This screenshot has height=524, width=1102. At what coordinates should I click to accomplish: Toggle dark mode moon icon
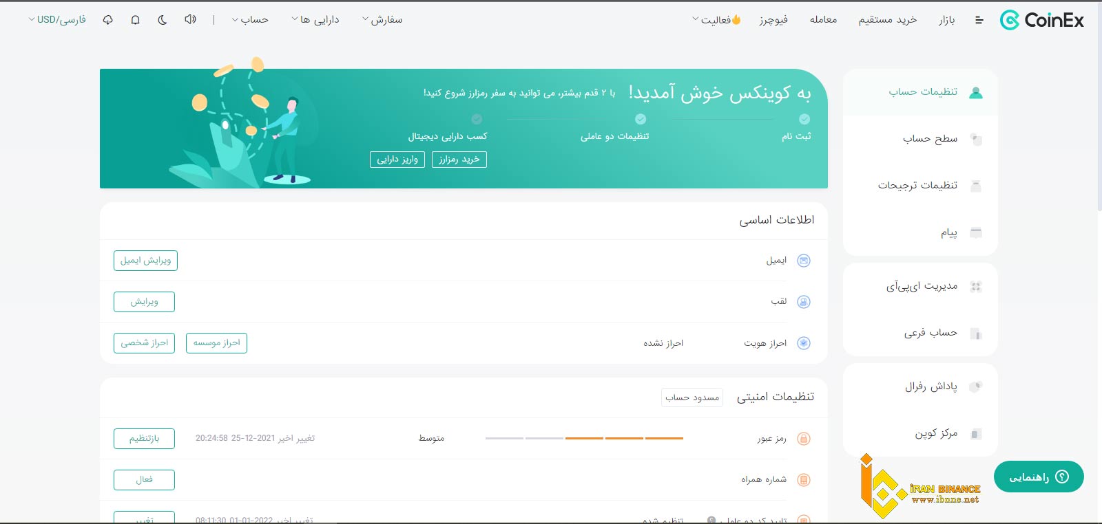(163, 20)
